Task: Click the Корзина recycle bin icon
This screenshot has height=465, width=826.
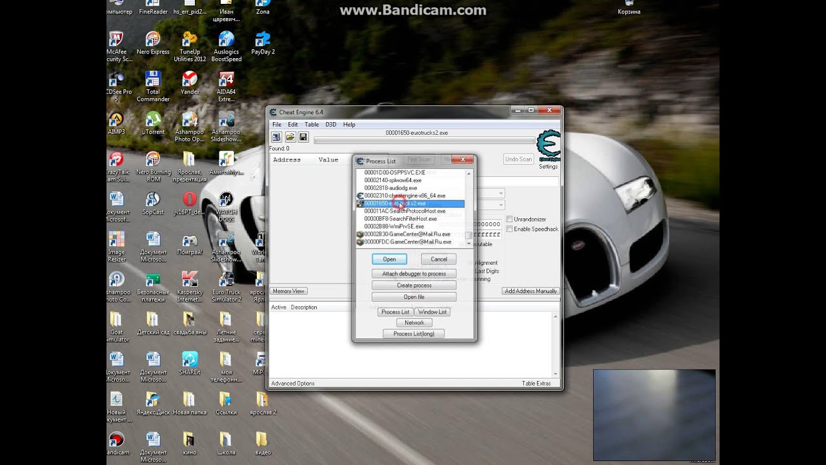Action: pos(629,8)
